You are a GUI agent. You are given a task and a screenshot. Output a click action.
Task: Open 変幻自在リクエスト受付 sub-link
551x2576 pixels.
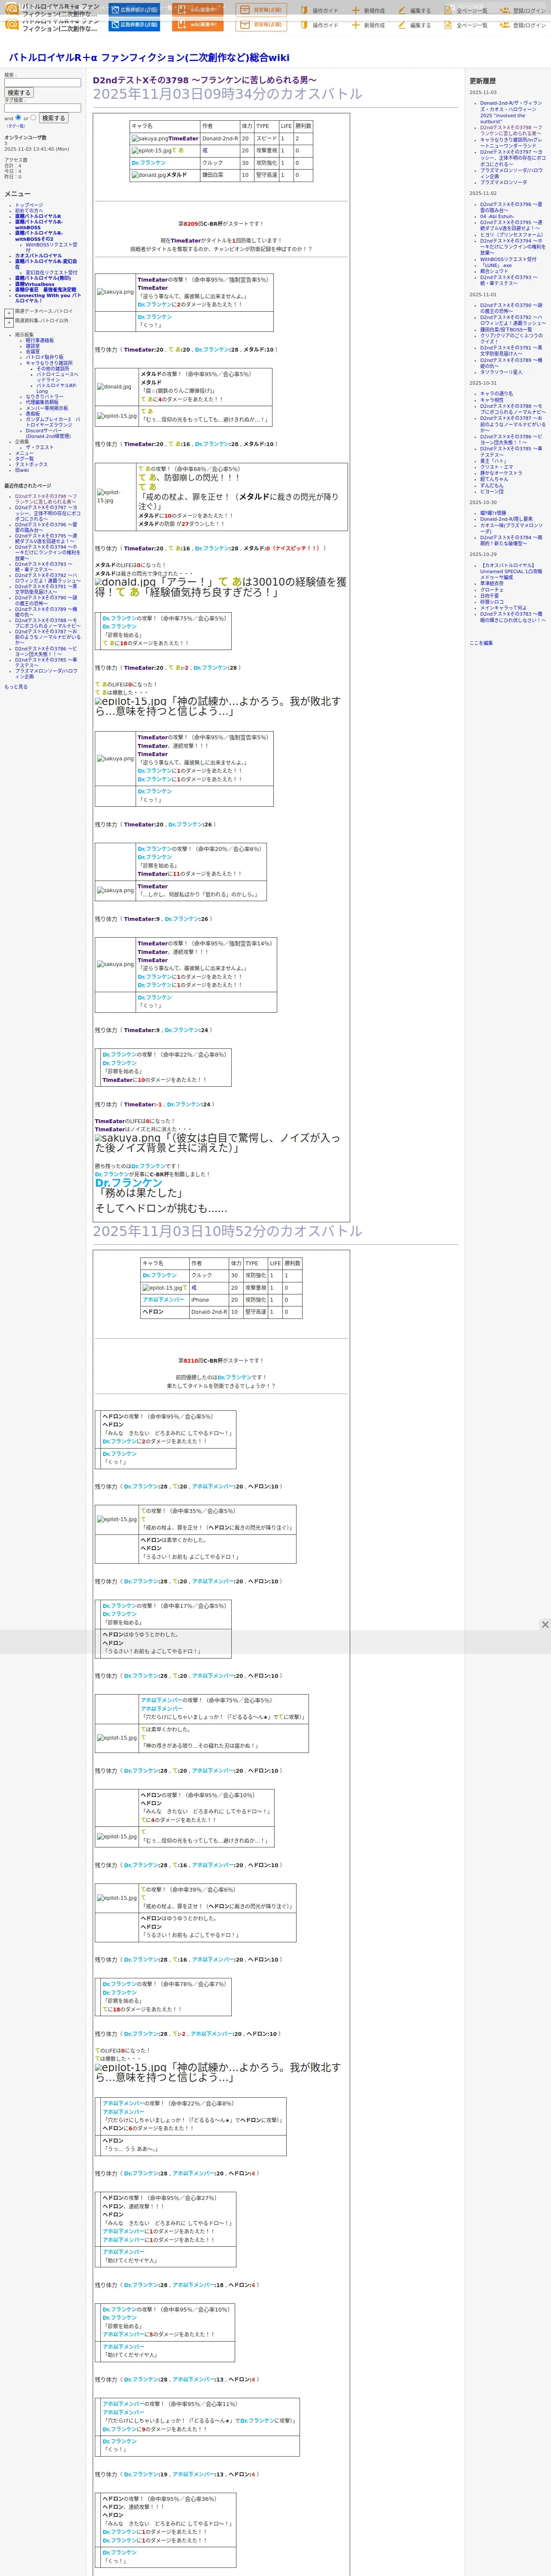pyautogui.click(x=51, y=273)
